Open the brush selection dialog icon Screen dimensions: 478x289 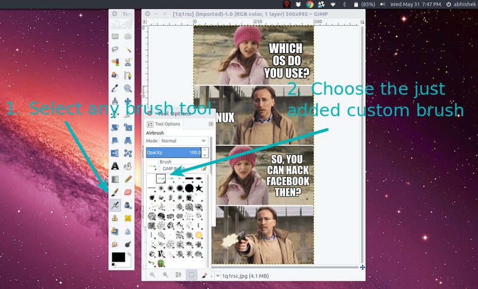(x=204, y=275)
